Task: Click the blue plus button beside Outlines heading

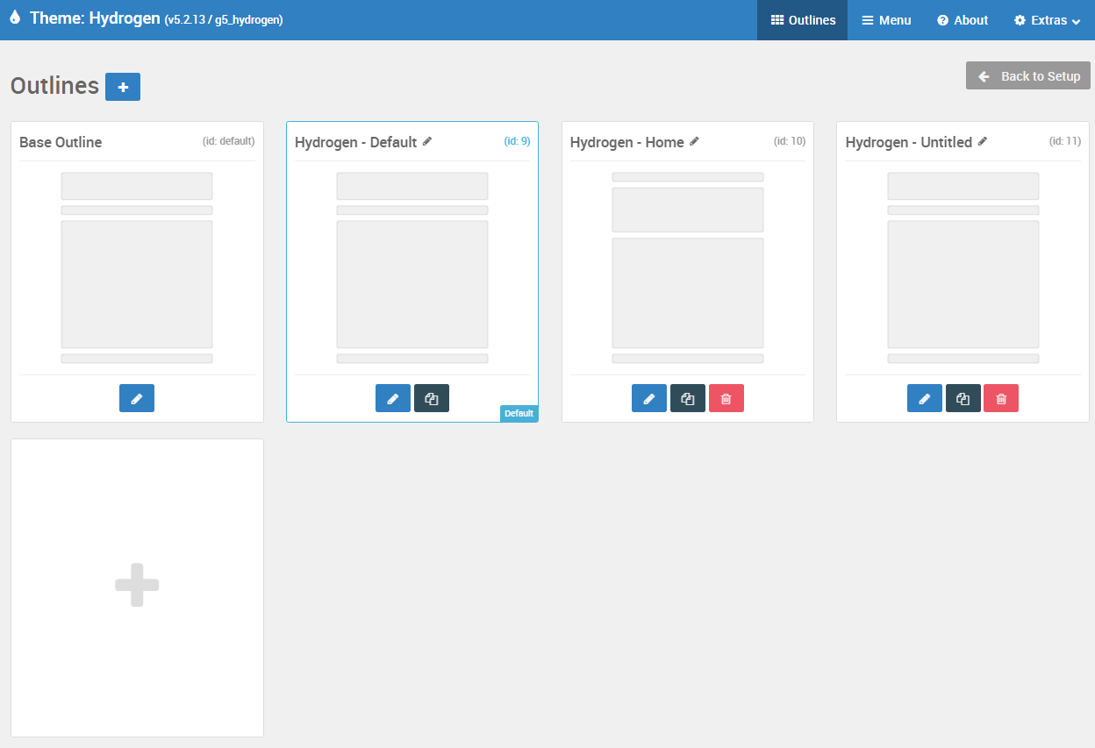Action: 123,87
